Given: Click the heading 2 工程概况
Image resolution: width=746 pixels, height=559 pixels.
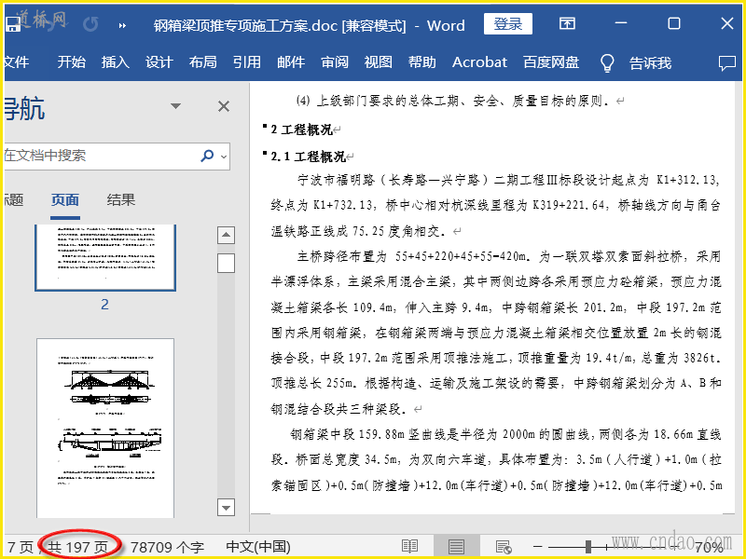Looking at the screenshot, I should [301, 130].
